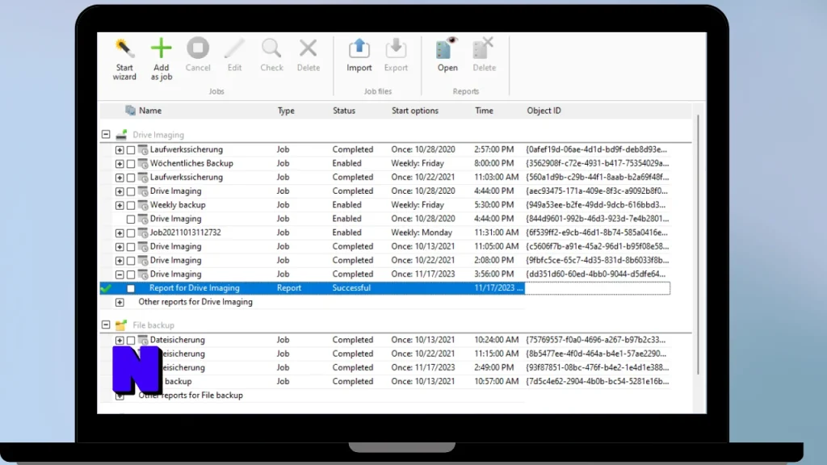Click Delete in the Reports group
The width and height of the screenshot is (827, 465).
click(x=485, y=55)
